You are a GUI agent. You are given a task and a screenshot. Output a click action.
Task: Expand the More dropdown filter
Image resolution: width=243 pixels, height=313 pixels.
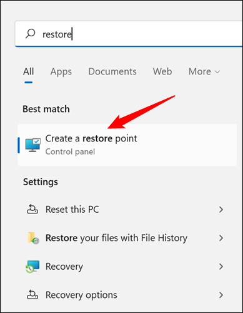pyautogui.click(x=204, y=71)
